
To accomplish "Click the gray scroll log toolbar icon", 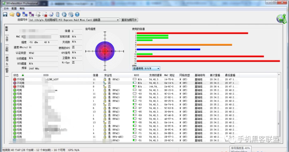I will [38, 14].
